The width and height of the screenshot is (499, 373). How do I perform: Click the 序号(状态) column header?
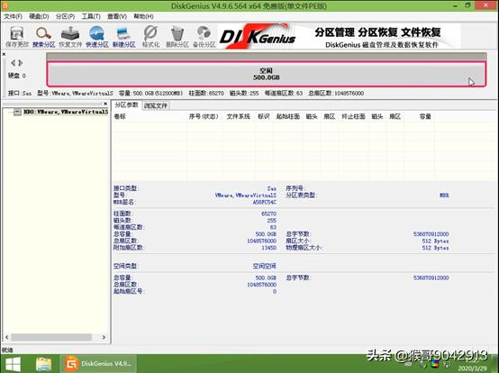point(204,116)
